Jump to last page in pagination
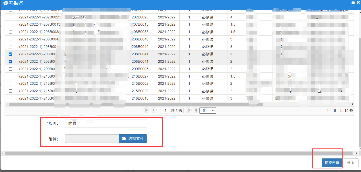This screenshot has width=361, height=172. pyautogui.click(x=196, y=110)
